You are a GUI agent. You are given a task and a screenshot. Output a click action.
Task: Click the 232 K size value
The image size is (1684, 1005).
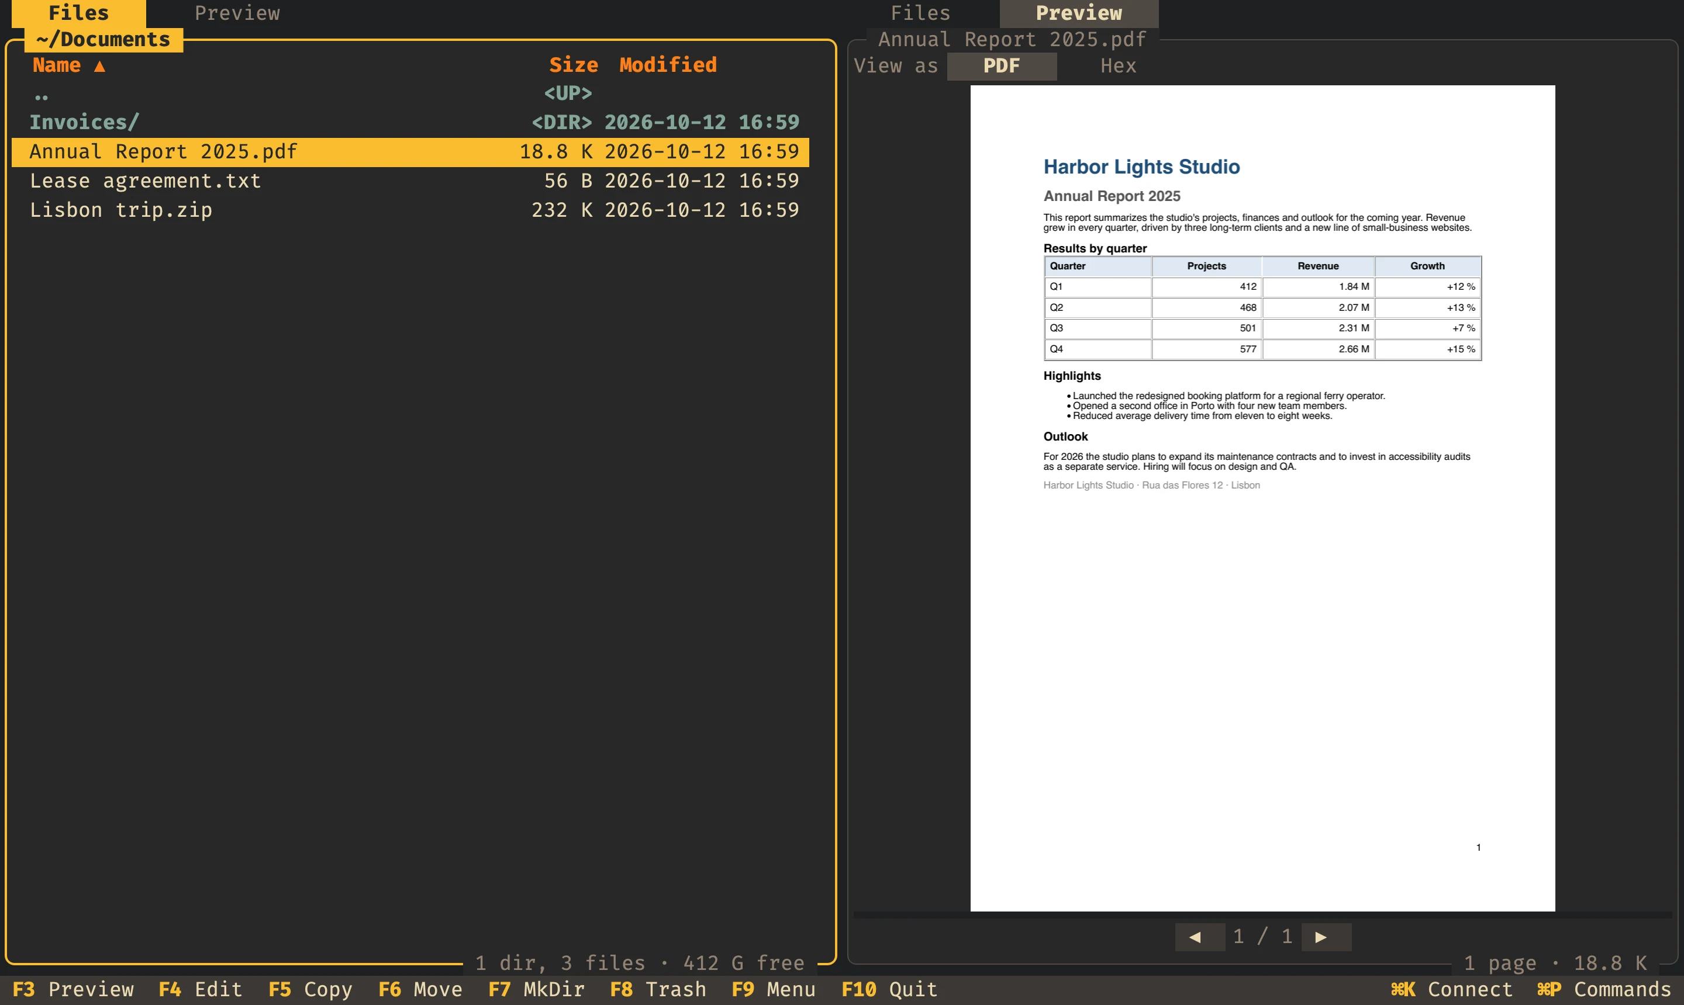click(562, 210)
